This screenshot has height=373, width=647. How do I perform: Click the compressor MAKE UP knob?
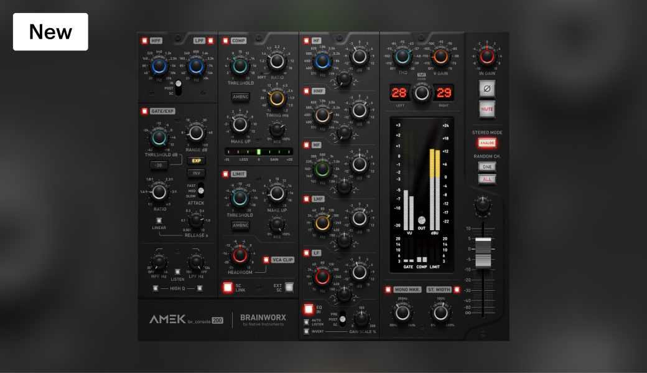pyautogui.click(x=240, y=125)
